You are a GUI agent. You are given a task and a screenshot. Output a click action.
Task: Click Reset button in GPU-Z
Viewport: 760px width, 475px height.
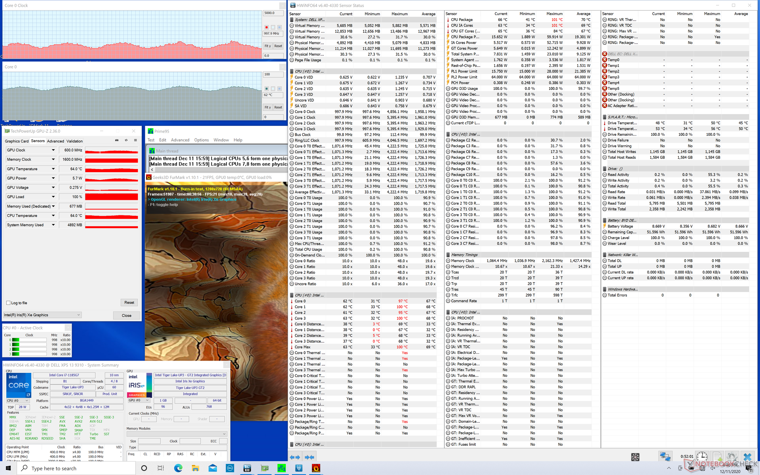click(x=129, y=302)
